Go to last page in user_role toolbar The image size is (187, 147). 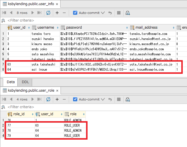(x=39, y=99)
